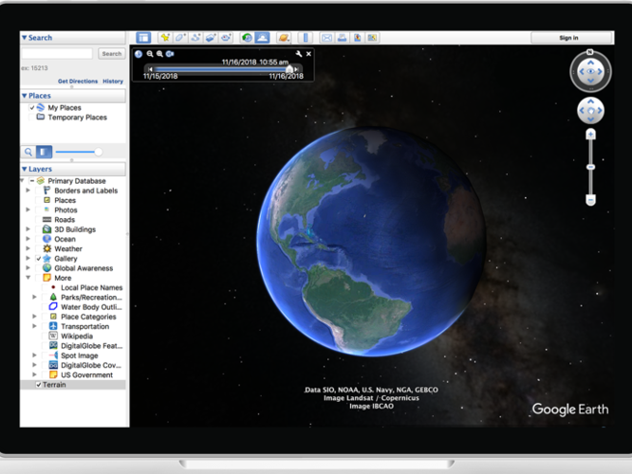The width and height of the screenshot is (632, 474).
Task: Click the Save Image icon
Action: (x=357, y=38)
